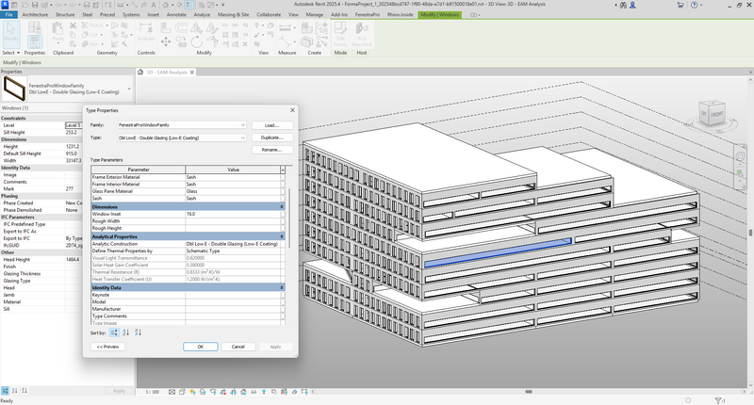Click the shopping cart icon in title bar
This screenshot has height=405, width=754.
pos(680,5)
